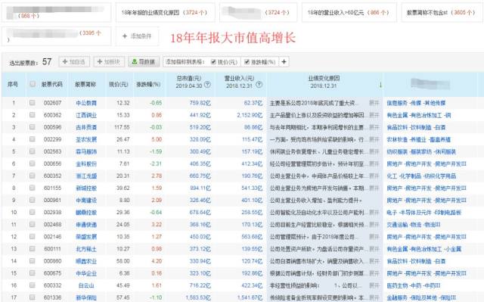
Task: Click price value 117.55
Action: point(122,127)
